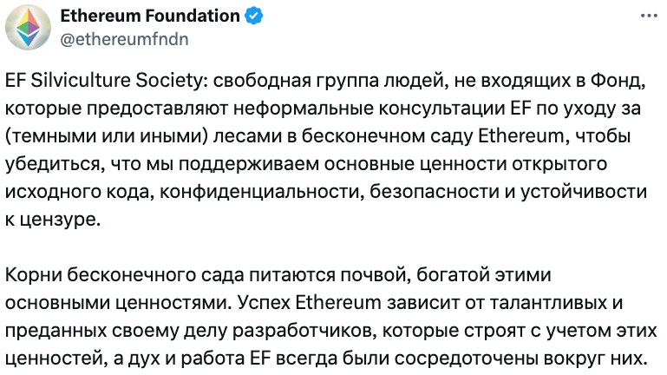Image resolution: width=667 pixels, height=375 pixels.
Task: Click the blue verified checkmark badge
Action: pyautogui.click(x=254, y=16)
